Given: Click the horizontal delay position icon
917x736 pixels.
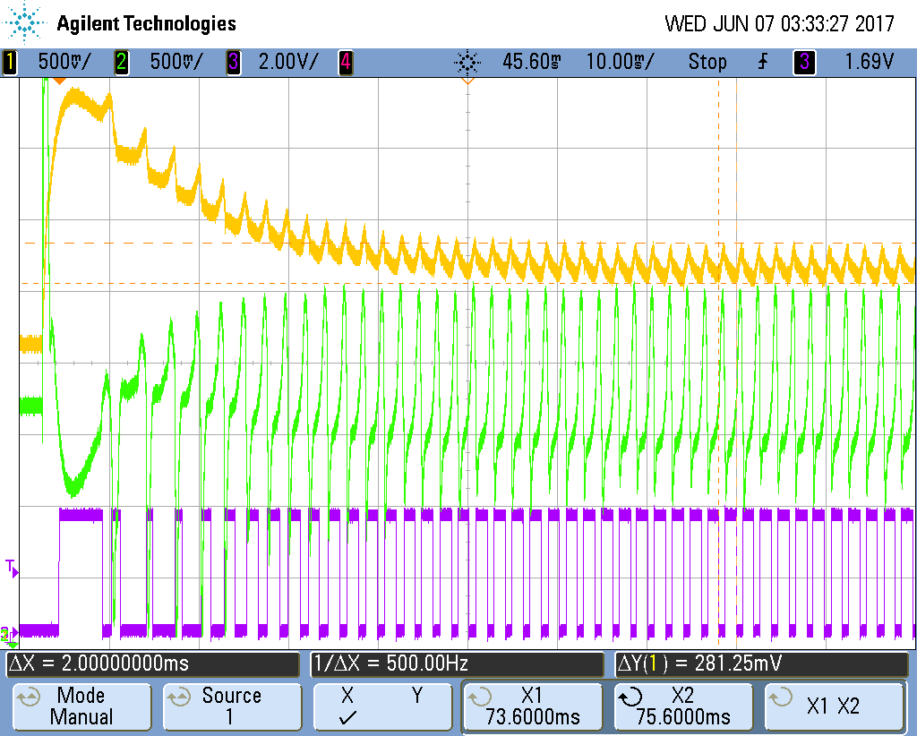Looking at the screenshot, I should coord(467,63).
